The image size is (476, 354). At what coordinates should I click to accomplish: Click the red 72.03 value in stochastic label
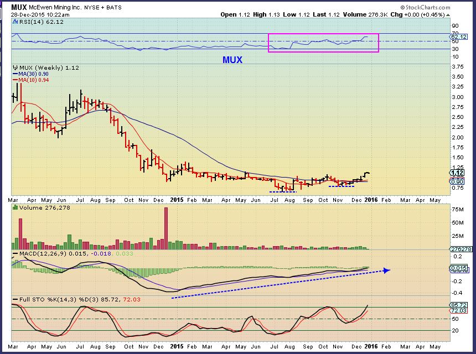[131, 299]
